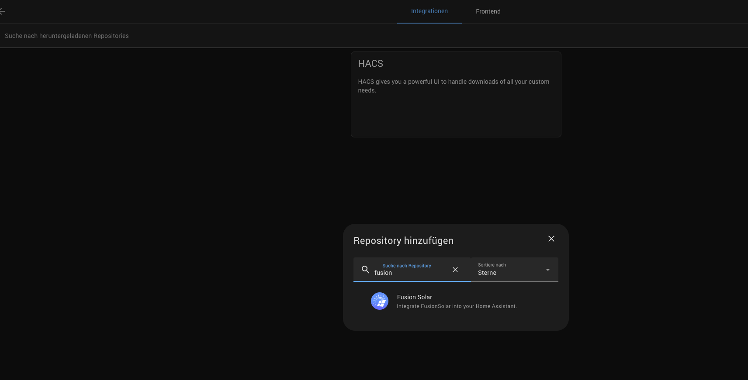This screenshot has width=748, height=380.
Task: Select the Fusion Solar repository icon
Action: tap(379, 301)
